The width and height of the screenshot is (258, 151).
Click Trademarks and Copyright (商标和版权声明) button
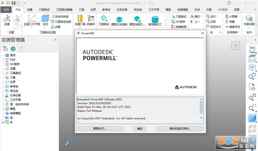tap(180, 129)
